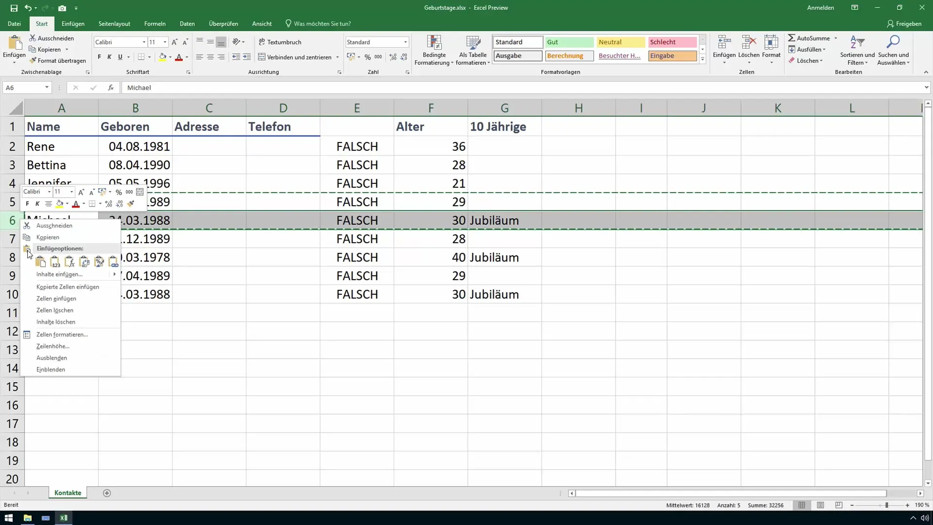The image size is (933, 525).
Task: Toggle bold in the ribbon
Action: coord(99,57)
